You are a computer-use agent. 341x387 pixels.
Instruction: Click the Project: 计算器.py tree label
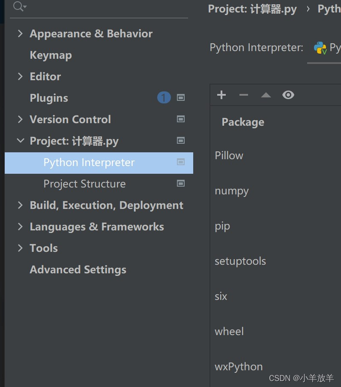[x=74, y=141]
